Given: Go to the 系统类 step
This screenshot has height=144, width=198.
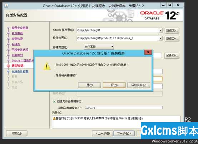Looking at the screenshot, I should tap(16, 44).
